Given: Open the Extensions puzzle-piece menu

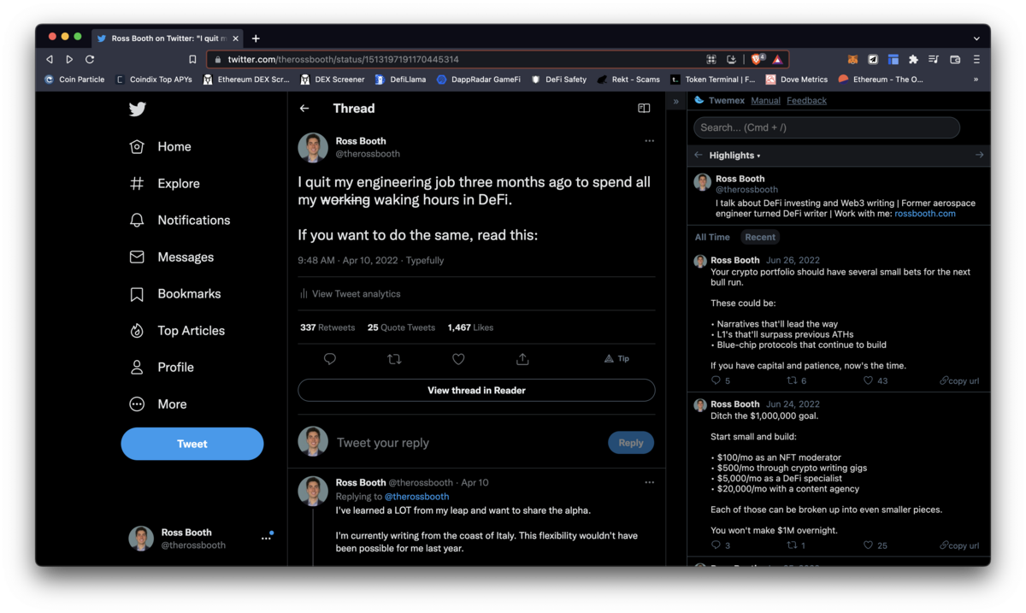Looking at the screenshot, I should tap(913, 60).
